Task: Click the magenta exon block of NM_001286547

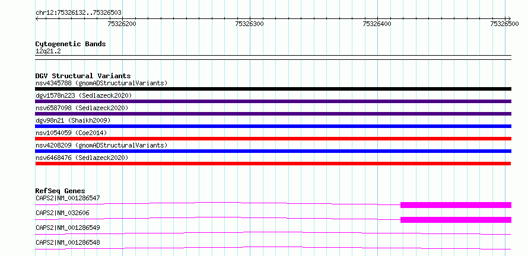Action: 456,205
